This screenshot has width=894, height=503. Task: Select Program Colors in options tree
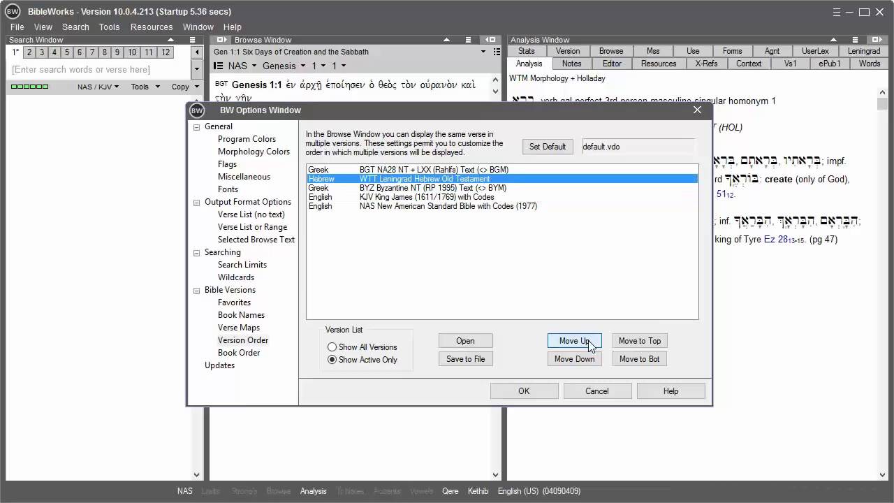247,139
